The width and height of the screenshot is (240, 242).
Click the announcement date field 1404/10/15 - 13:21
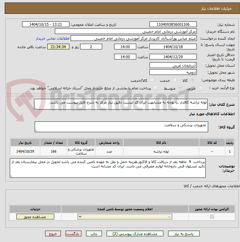click(46, 24)
